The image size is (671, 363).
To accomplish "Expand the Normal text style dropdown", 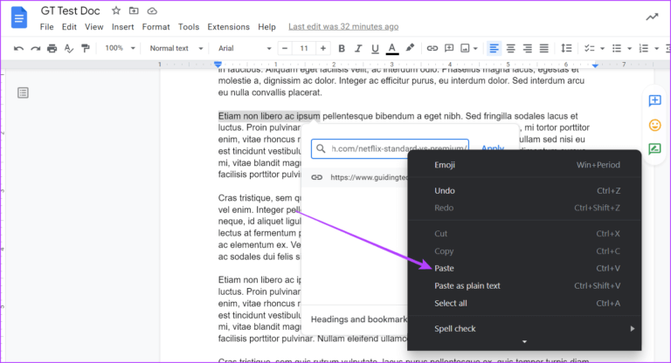I will [x=176, y=48].
